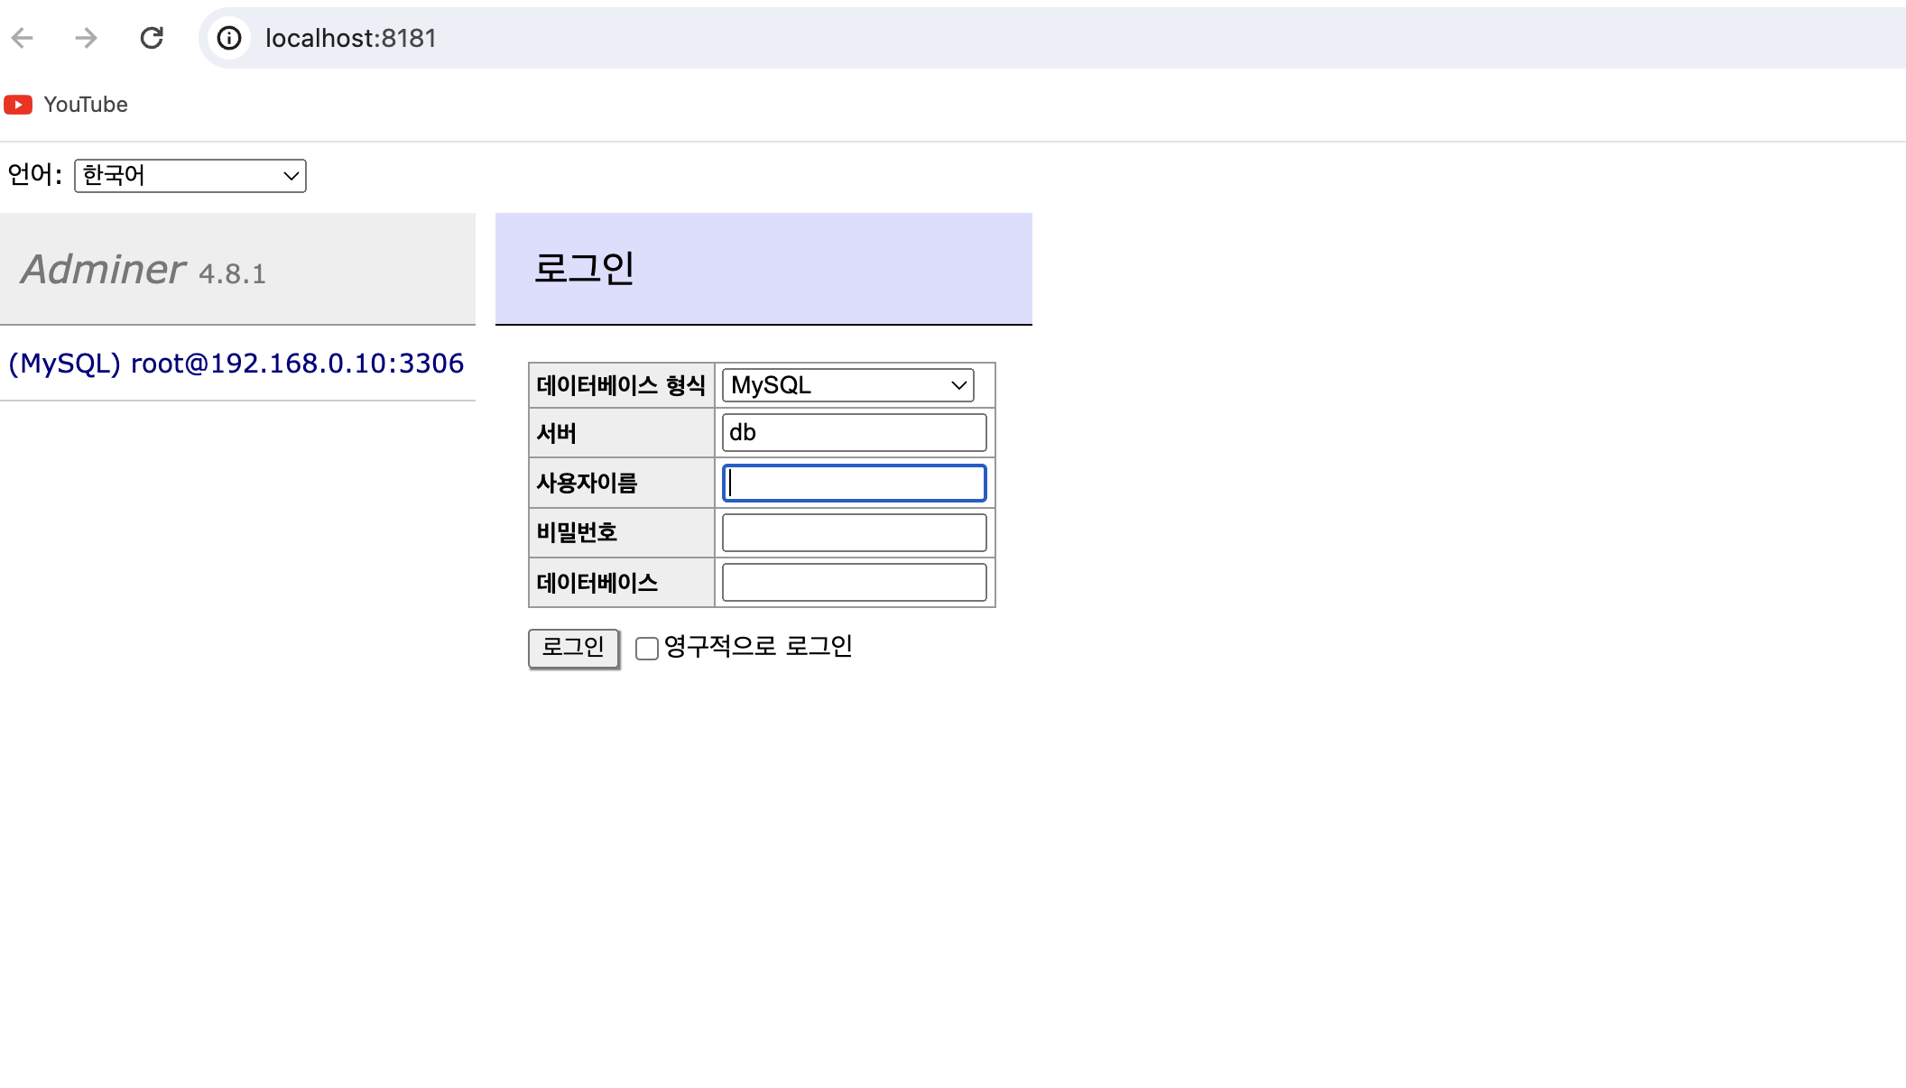Open saved login root@192.168.0.10:3306 link
The width and height of the screenshot is (1906, 1088).
click(236, 363)
